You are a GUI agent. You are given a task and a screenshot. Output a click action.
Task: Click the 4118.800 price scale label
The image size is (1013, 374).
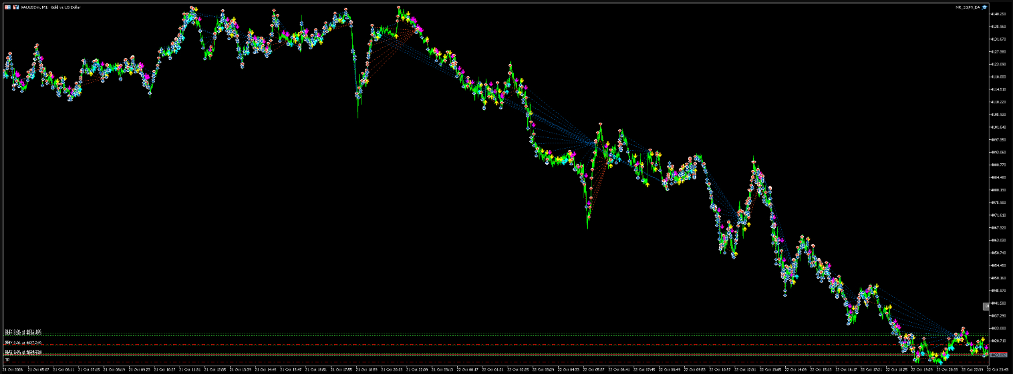pos(1000,77)
